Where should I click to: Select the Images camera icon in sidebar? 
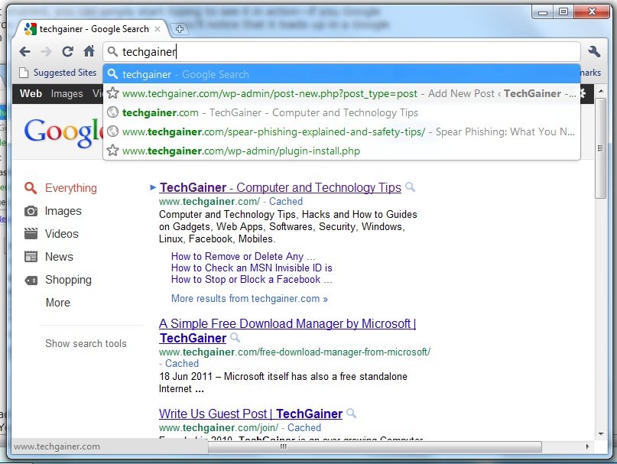(x=31, y=211)
